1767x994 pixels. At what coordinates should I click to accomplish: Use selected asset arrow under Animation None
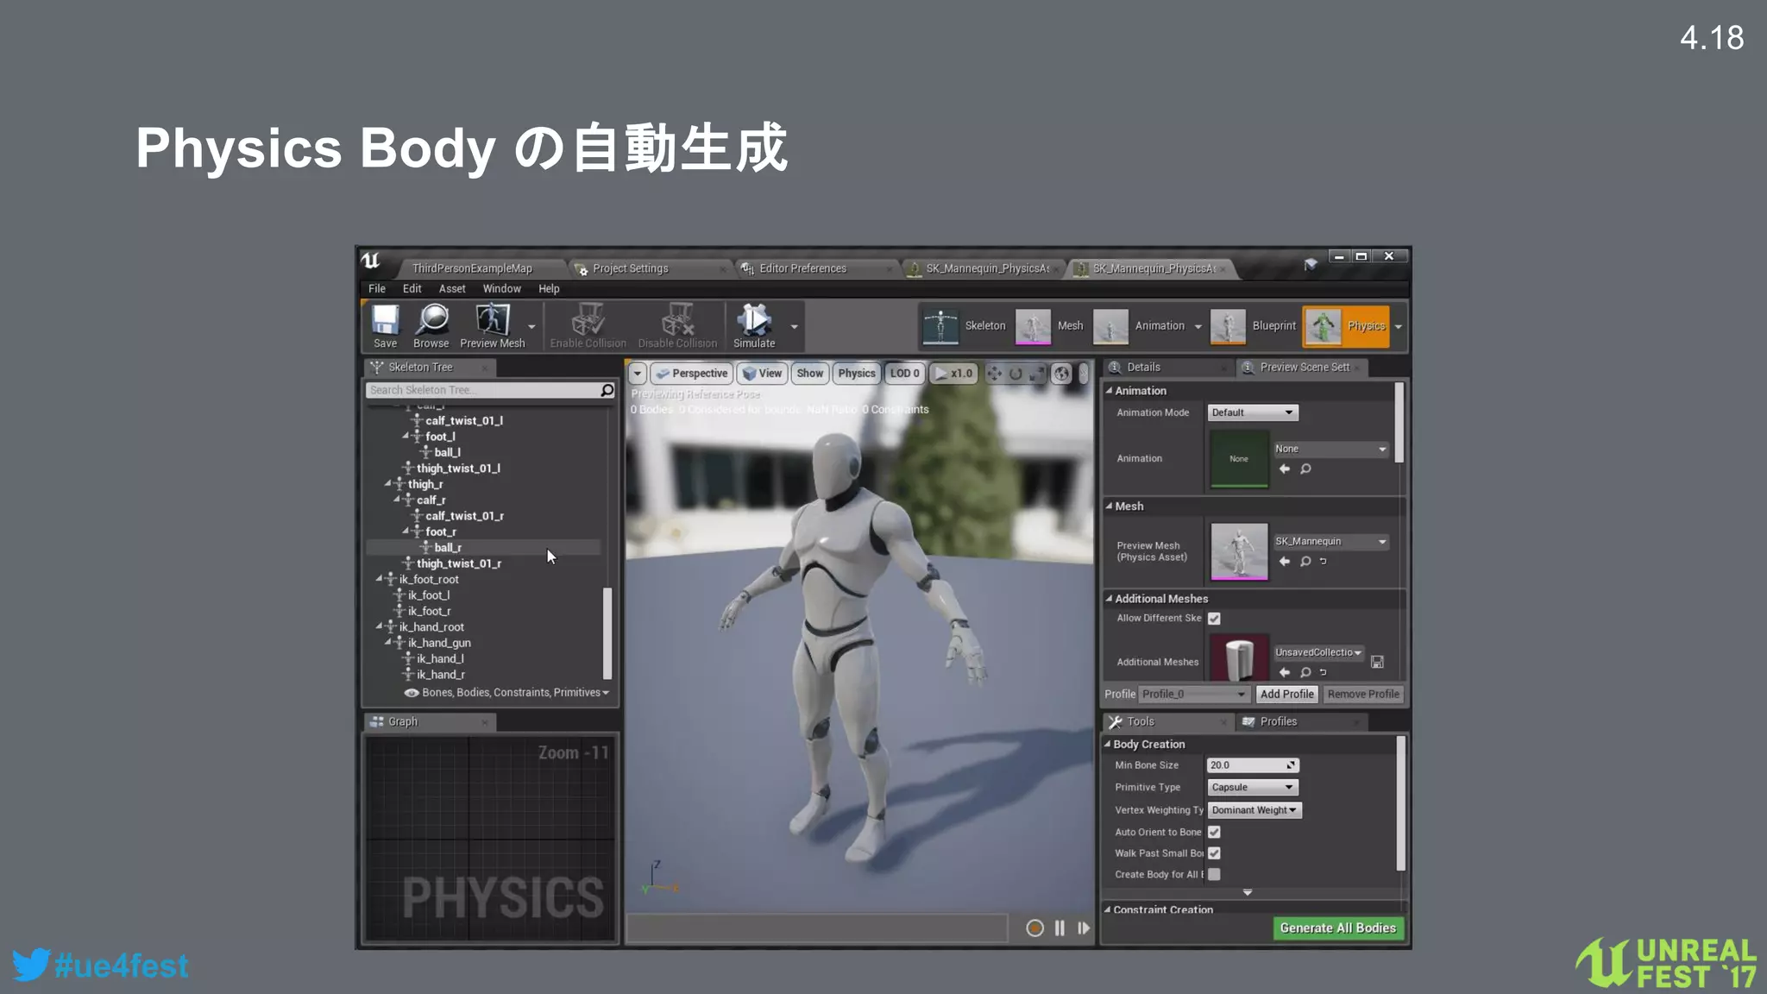click(1285, 469)
